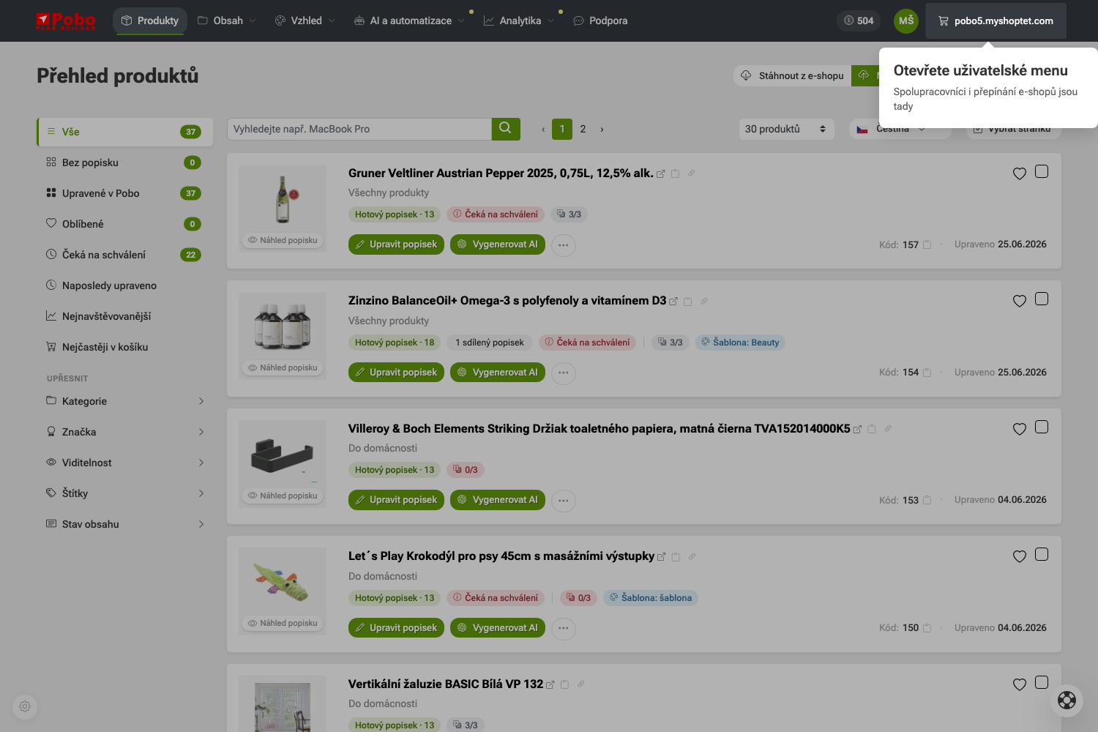Filter by Bez popisku

[x=124, y=163]
